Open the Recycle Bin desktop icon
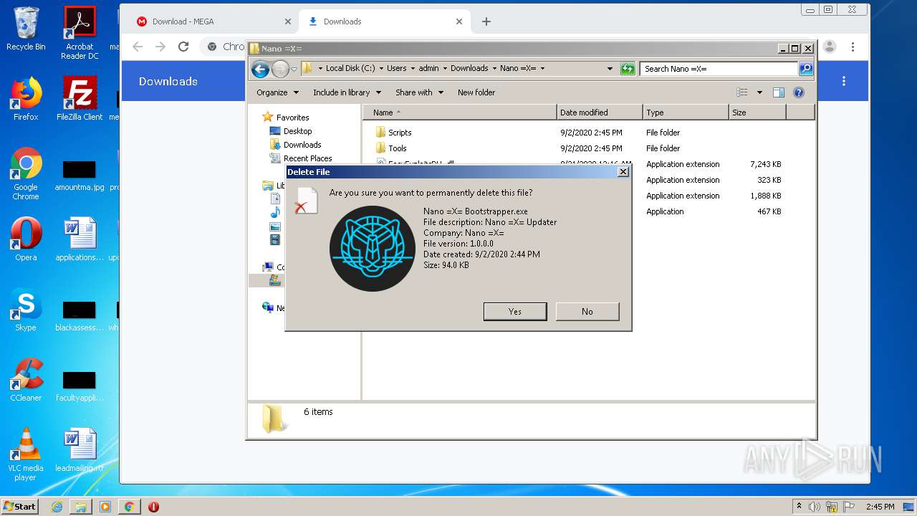Viewport: 917px width, 516px height. point(26,29)
